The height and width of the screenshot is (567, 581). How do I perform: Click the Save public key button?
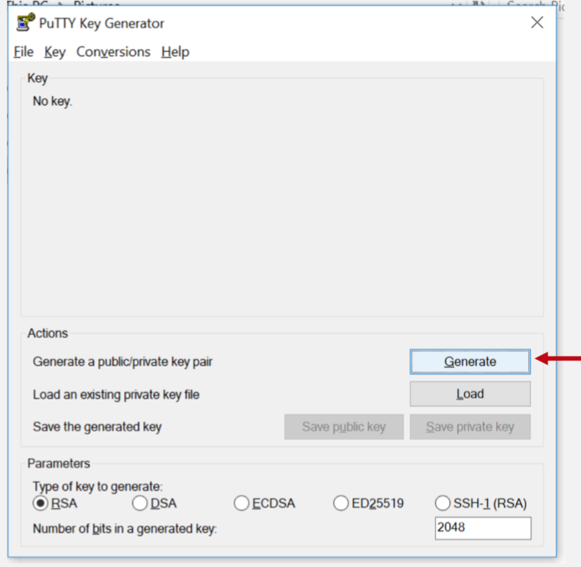tap(343, 427)
